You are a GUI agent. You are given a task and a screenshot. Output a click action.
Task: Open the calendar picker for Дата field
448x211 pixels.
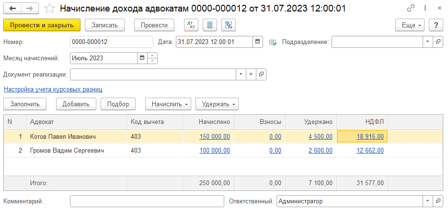258,42
